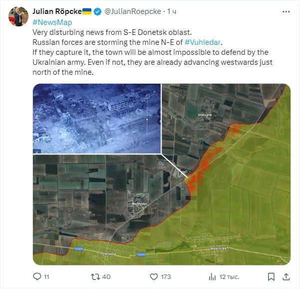Image resolution: width=300 pixels, height=289 pixels.
Task: Click the 40 retweets count
Action: (106, 277)
